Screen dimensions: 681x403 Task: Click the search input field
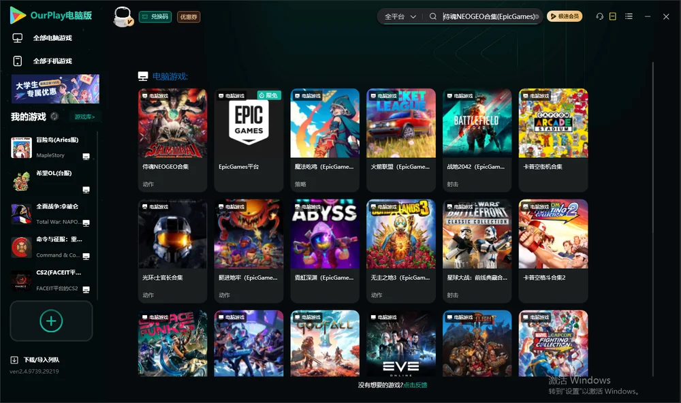point(488,16)
